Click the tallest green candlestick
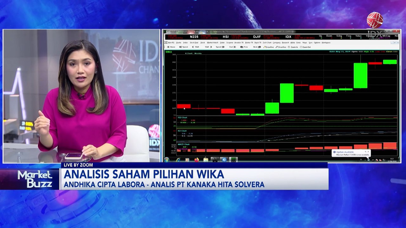The image size is (406, 228). tap(360, 75)
